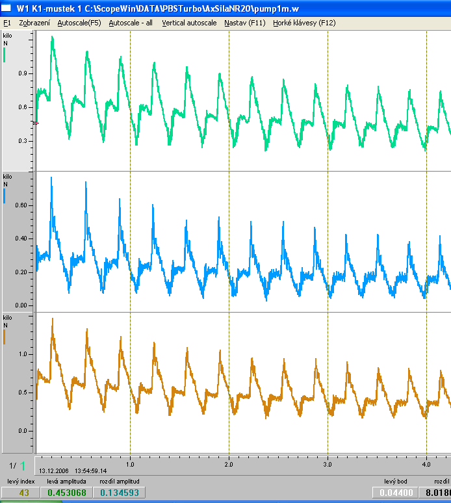Screen dimensions: 451x503
Task: Click the 3.0 time axis label
Action: 328,464
